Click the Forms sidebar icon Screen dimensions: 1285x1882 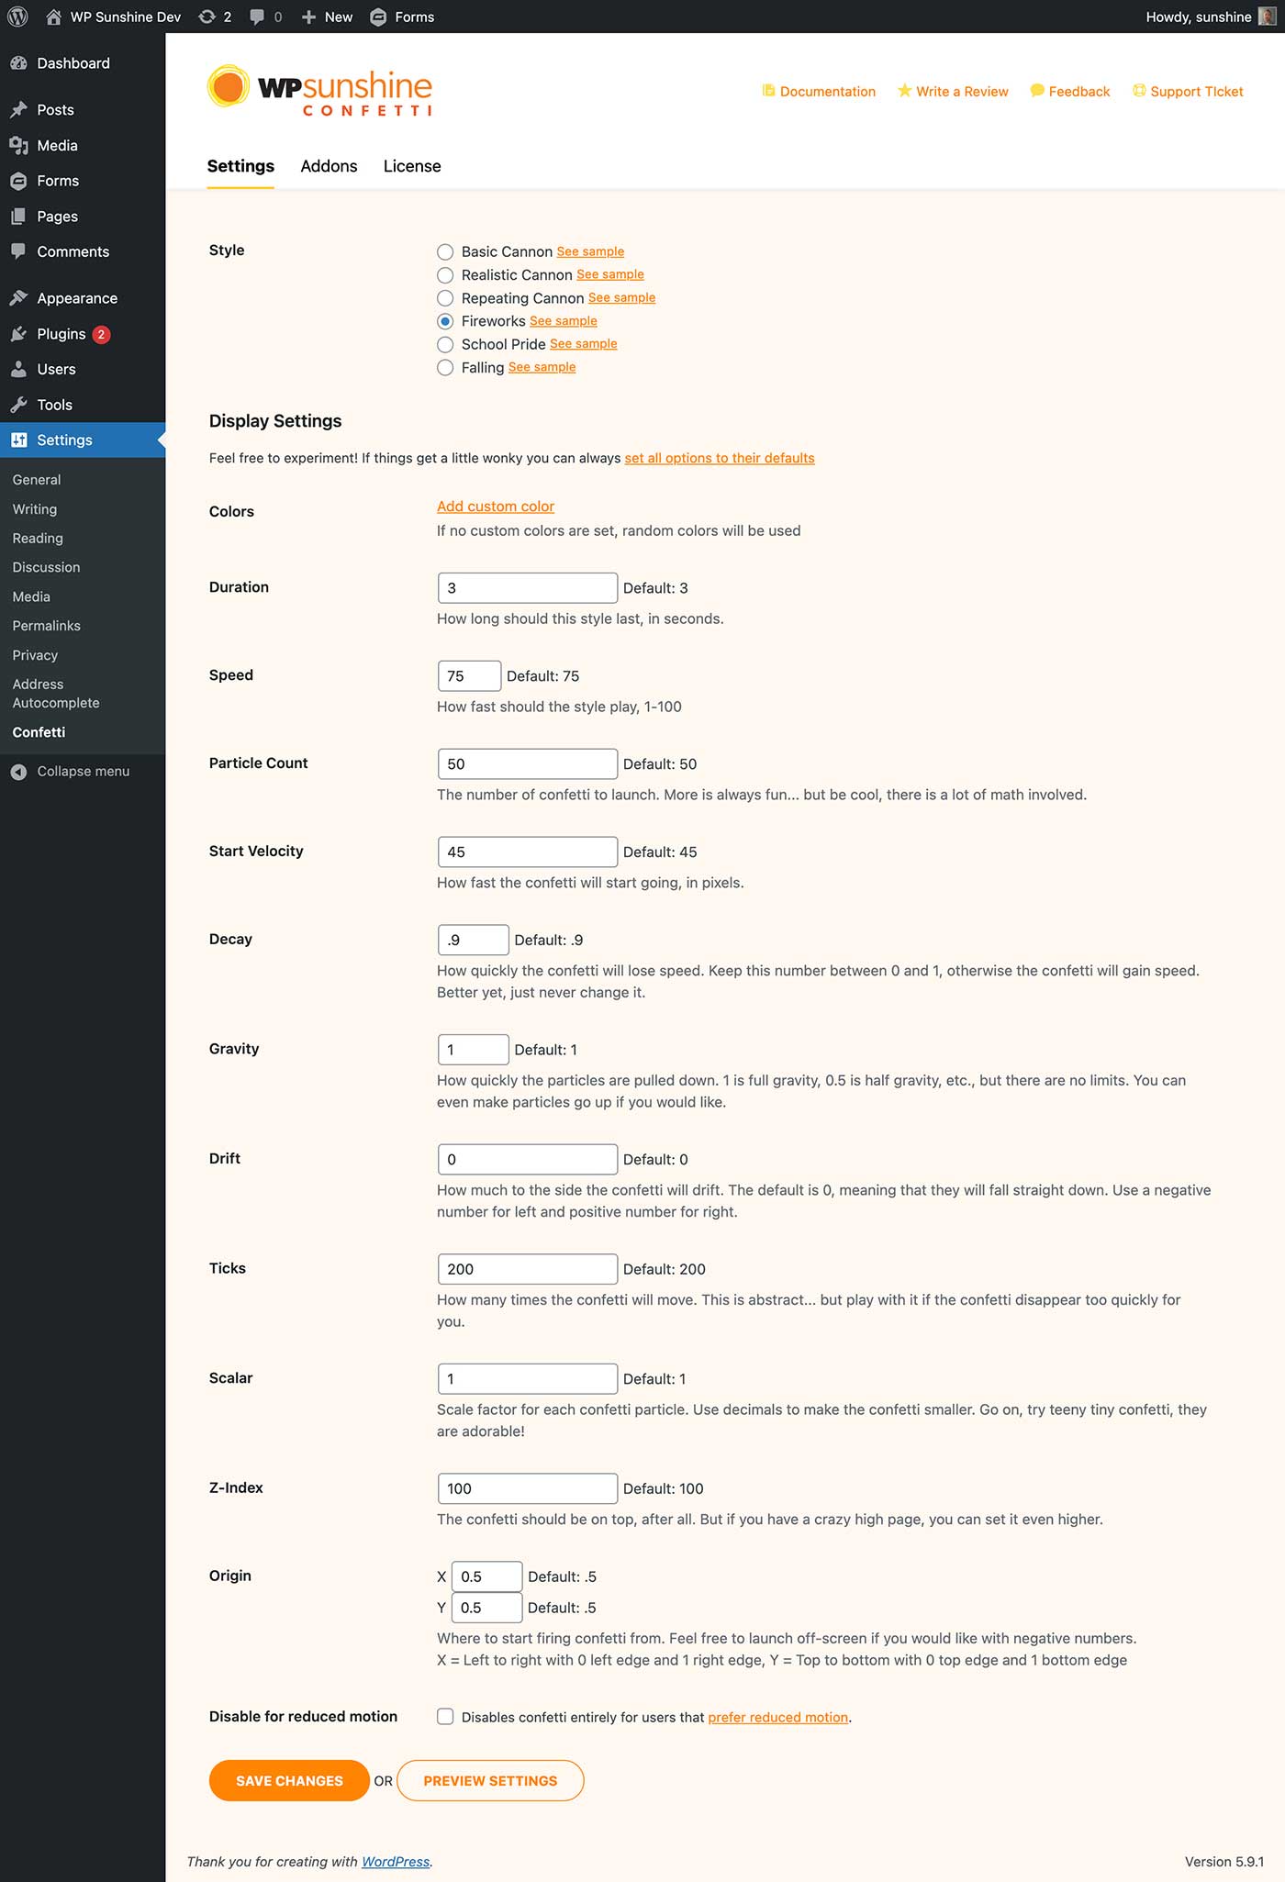pyautogui.click(x=18, y=181)
